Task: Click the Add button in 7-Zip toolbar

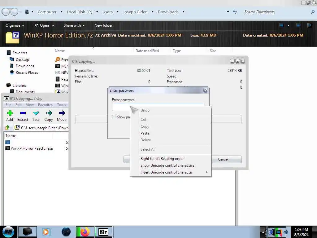Action: [10, 116]
